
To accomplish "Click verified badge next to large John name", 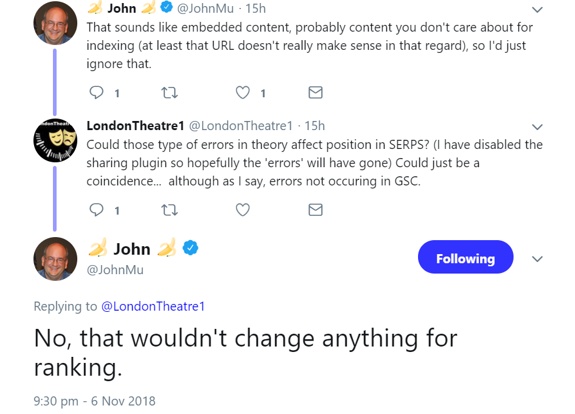I will 191,248.
